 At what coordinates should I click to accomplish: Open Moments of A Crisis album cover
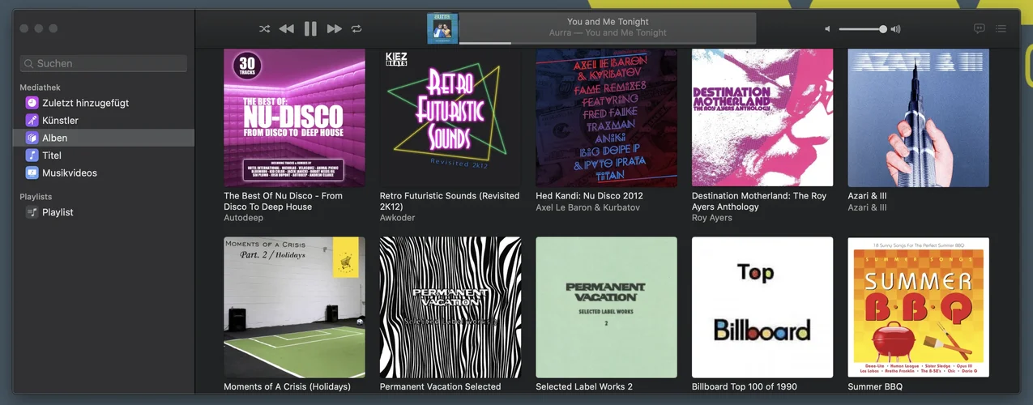[294, 307]
